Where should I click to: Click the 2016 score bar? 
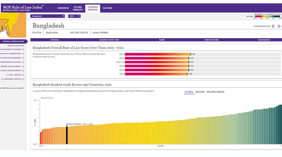point(157,58)
